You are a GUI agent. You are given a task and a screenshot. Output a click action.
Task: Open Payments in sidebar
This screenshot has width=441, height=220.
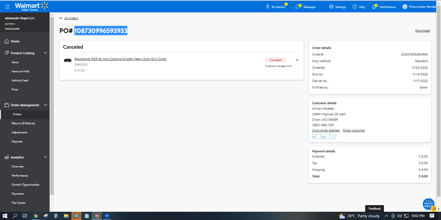tap(18, 194)
